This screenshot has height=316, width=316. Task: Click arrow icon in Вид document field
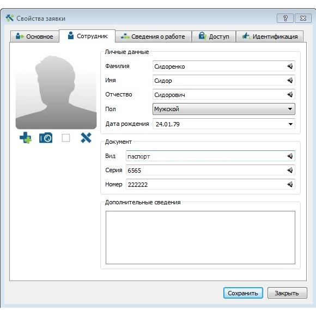pyautogui.click(x=290, y=156)
